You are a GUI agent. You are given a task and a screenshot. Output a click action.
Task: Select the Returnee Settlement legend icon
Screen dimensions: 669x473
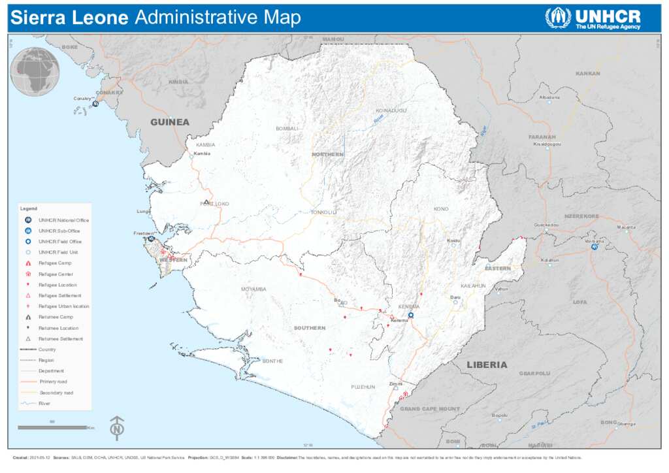[x=28, y=338]
